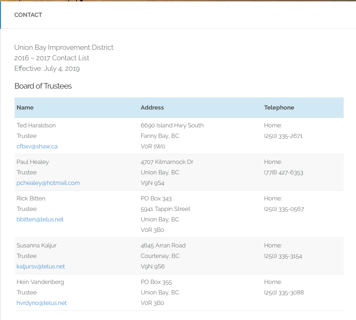356x320 pixels.
Task: Click phone number (250) 335-2671
Action: click(283, 136)
